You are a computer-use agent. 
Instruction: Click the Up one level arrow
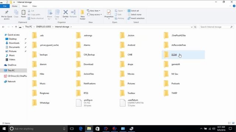16,27
